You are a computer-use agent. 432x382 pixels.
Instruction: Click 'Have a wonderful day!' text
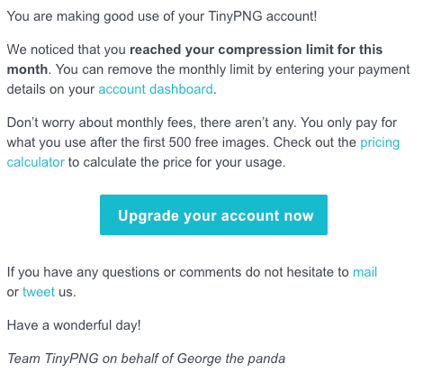pos(74,325)
